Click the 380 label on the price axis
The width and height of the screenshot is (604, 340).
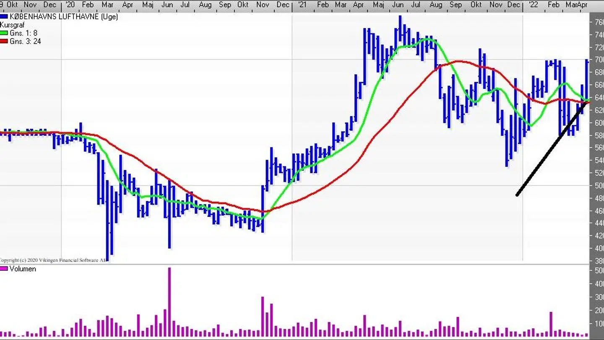596,261
